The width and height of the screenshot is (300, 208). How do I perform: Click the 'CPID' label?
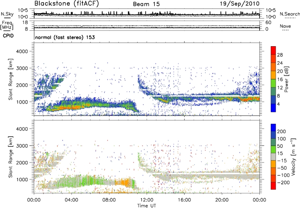[8, 36]
